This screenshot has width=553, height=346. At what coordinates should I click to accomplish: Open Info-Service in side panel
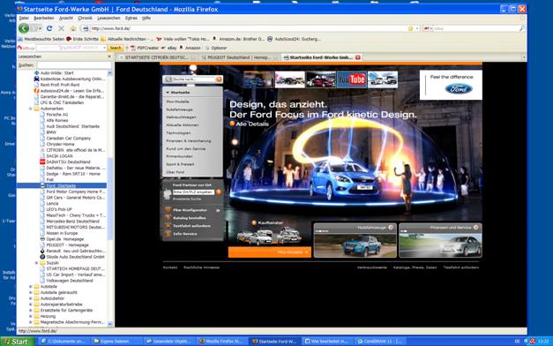(x=184, y=234)
